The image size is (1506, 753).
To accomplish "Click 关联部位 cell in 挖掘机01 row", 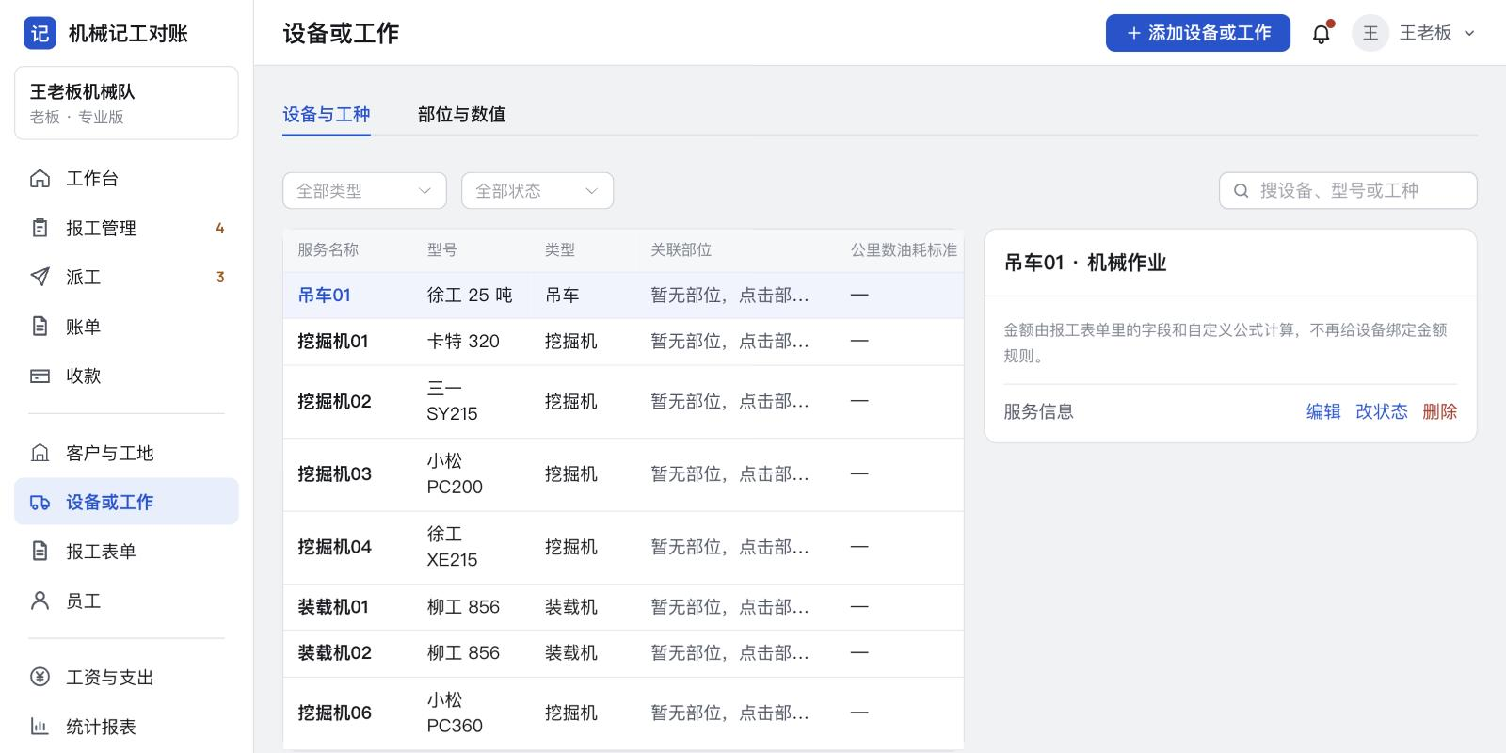I will click(x=729, y=342).
